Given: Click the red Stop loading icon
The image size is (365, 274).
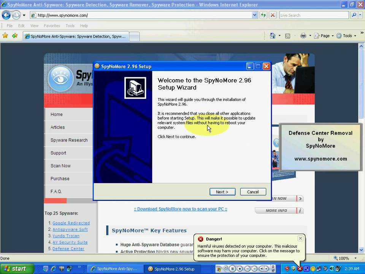Looking at the screenshot, I should [x=273, y=15].
